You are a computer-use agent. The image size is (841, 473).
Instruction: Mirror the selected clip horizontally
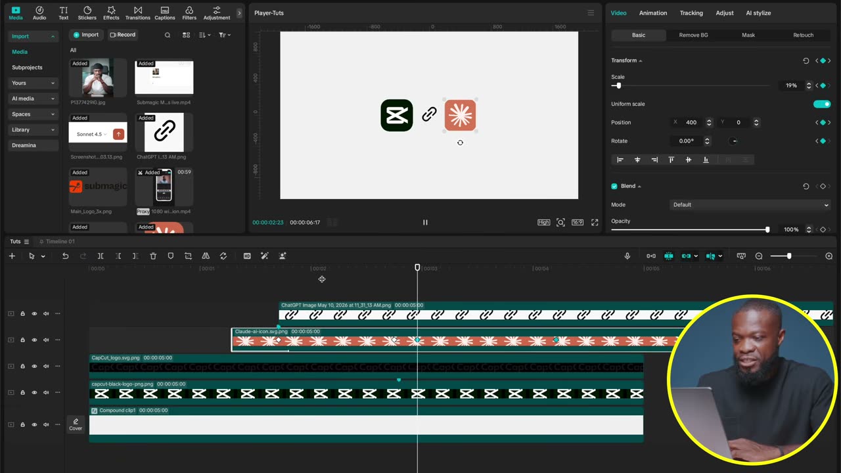[x=206, y=256]
